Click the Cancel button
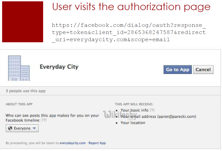 click(203, 70)
